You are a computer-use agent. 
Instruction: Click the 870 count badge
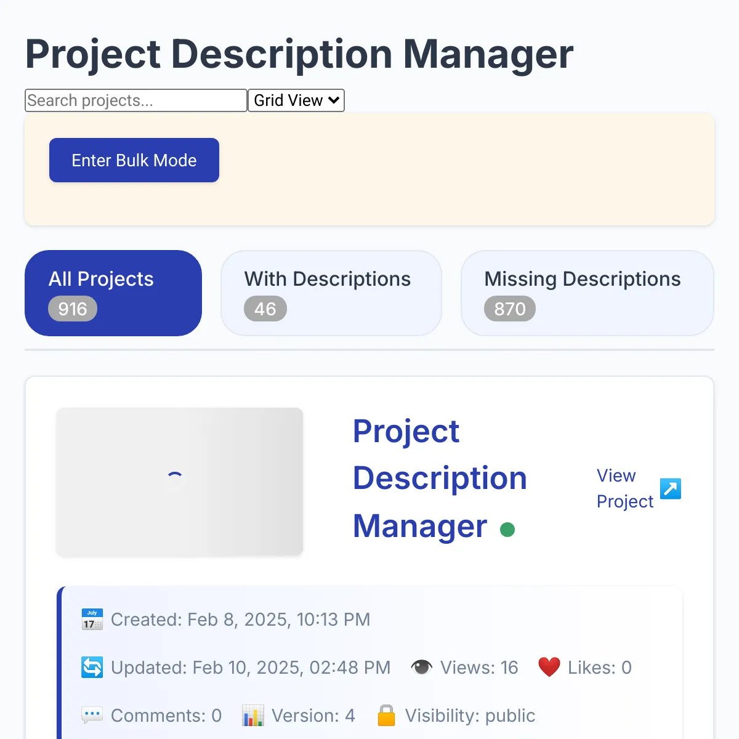tap(510, 309)
